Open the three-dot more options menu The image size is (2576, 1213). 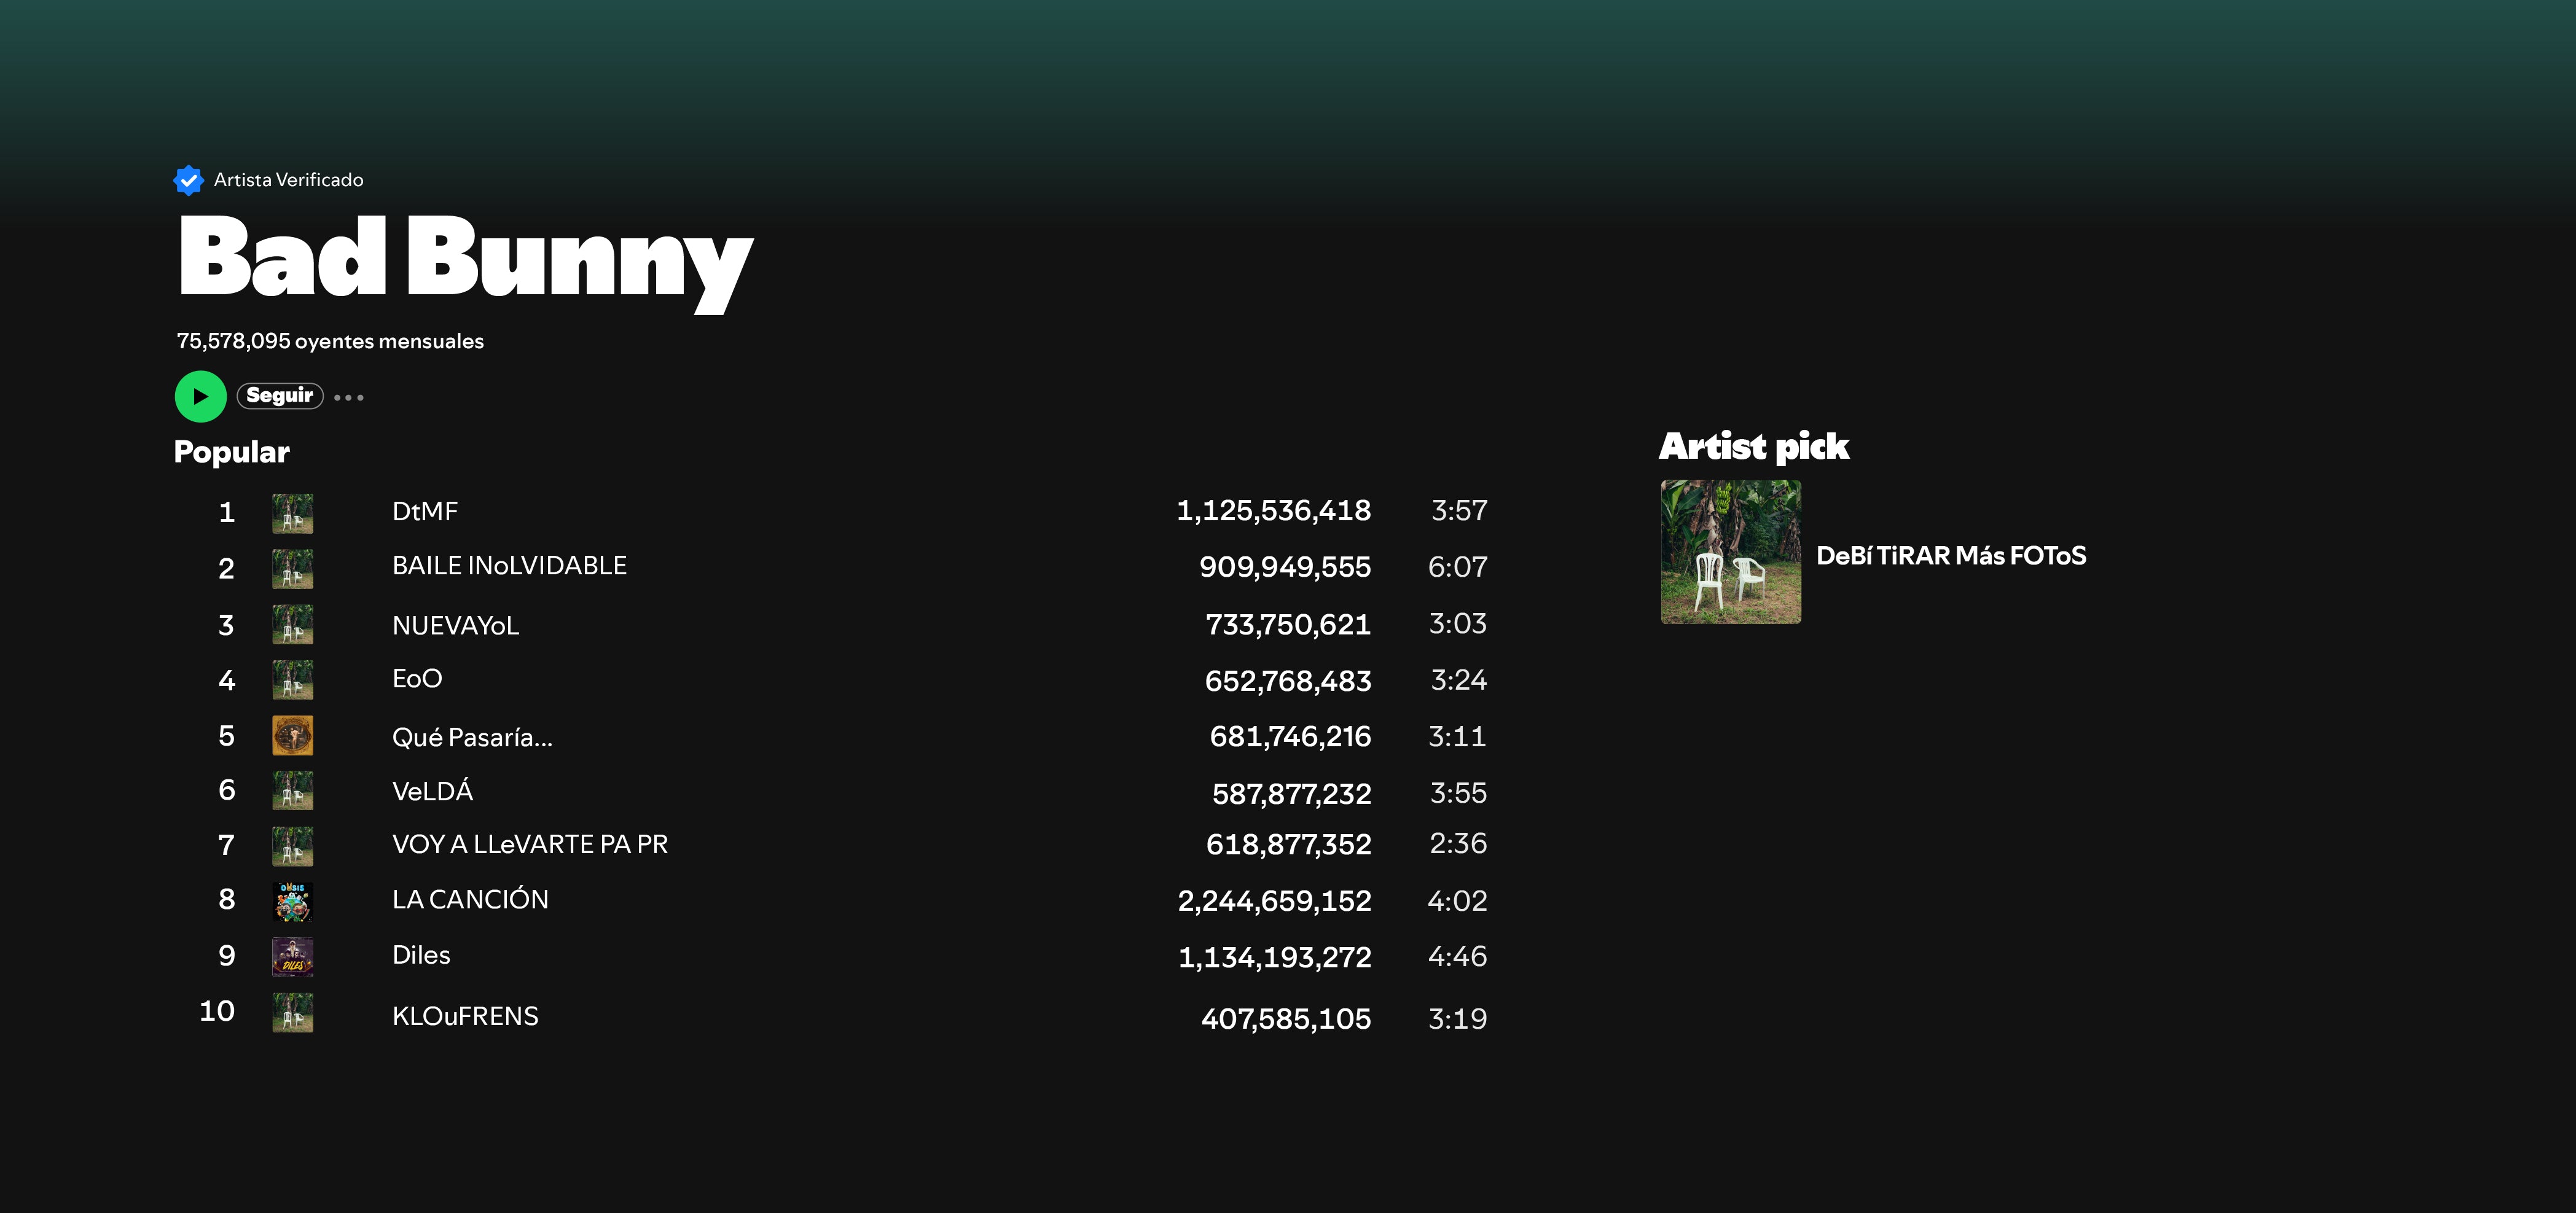(x=349, y=397)
